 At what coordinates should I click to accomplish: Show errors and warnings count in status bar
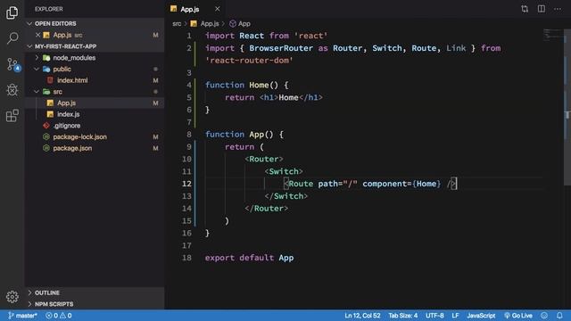tap(59, 316)
